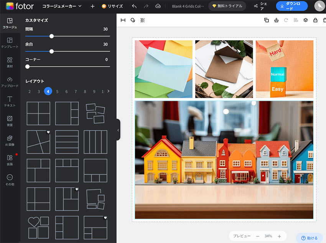
Task: Collapse the left panel with side arrow
Action: coord(118,130)
